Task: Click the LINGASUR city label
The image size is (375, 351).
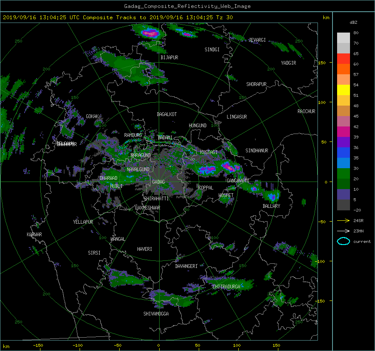Action: (x=237, y=117)
